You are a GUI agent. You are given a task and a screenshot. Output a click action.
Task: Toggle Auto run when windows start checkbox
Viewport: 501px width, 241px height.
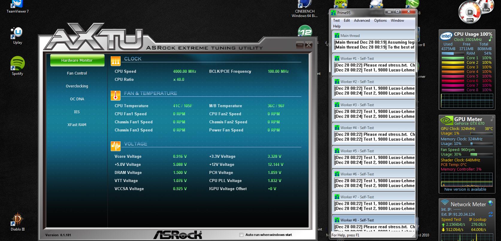pyautogui.click(x=241, y=235)
